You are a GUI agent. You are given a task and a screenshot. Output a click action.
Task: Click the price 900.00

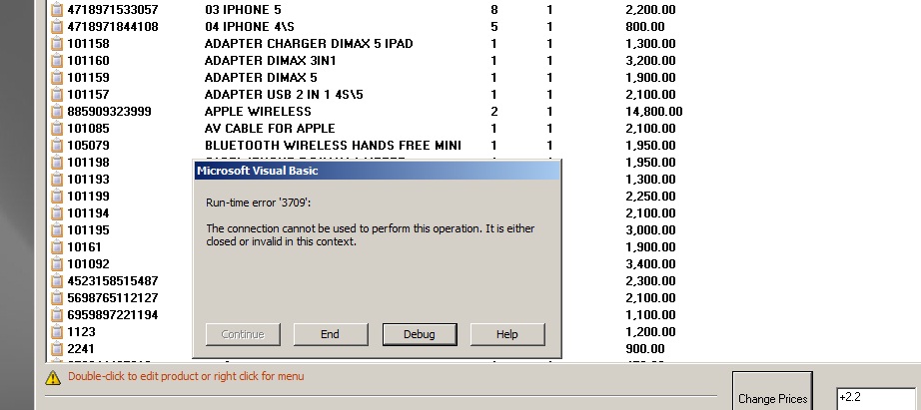click(x=645, y=349)
